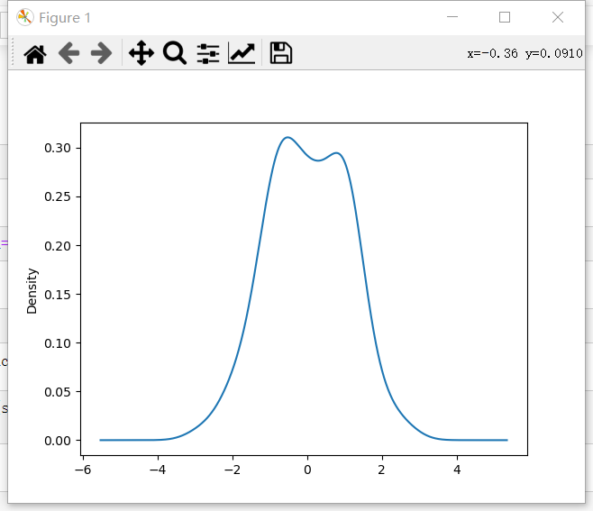Click the 0.25 y-axis tick label
This screenshot has width=593, height=511.
tap(58, 196)
